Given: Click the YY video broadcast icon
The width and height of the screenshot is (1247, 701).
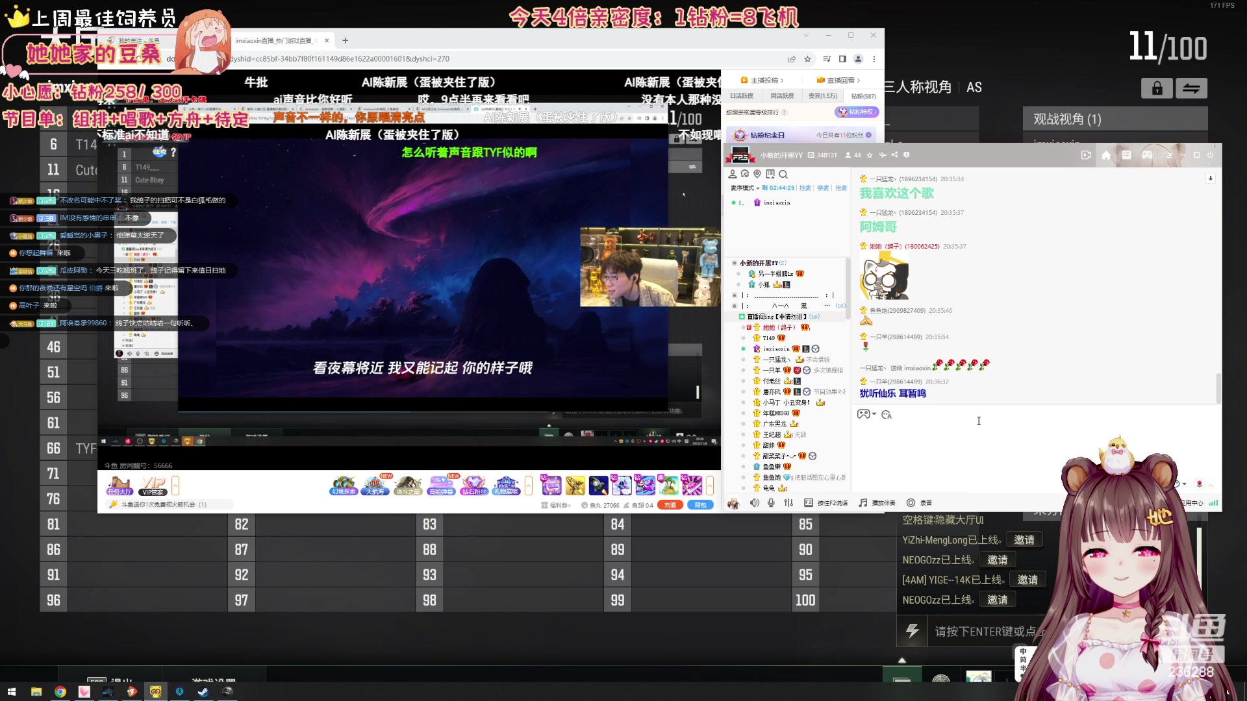Looking at the screenshot, I should tap(1086, 154).
